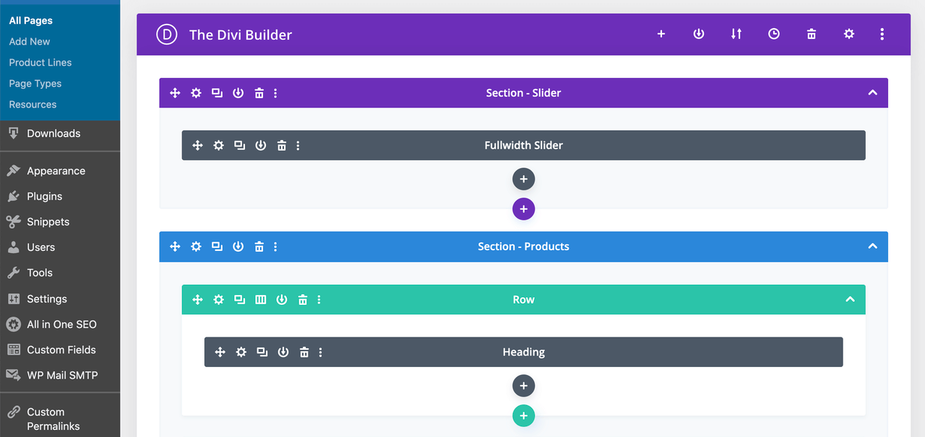The height and width of the screenshot is (437, 925).
Task: Duplicate the Section - Products
Action: (217, 247)
